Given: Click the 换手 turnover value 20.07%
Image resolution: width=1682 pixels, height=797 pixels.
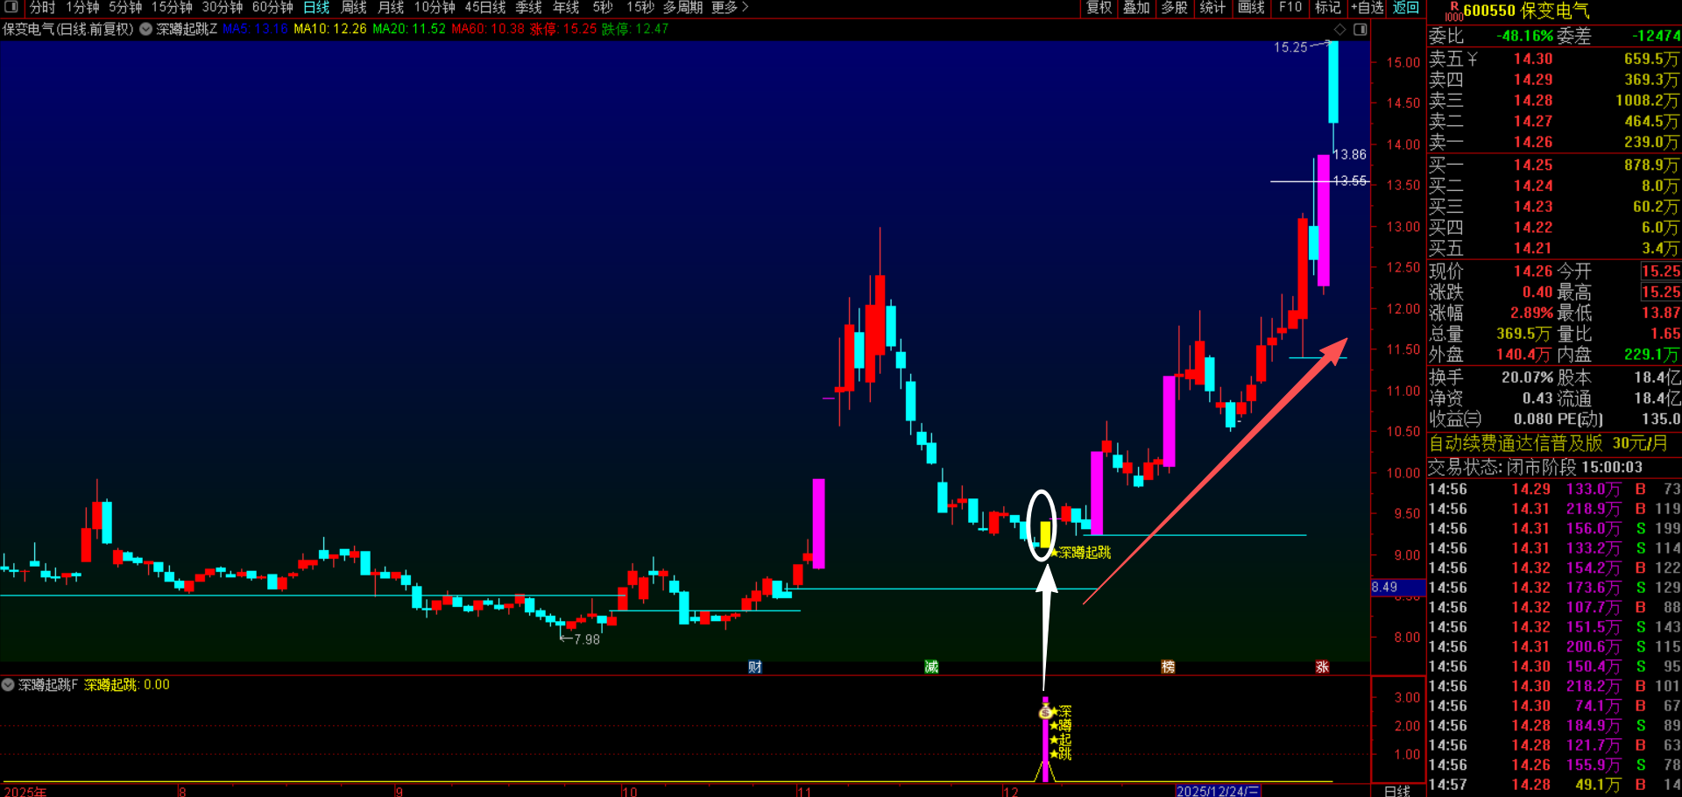Looking at the screenshot, I should (x=1528, y=377).
